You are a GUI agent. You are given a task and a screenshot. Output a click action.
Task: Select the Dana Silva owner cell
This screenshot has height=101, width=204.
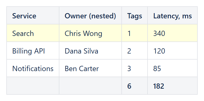pos(90,51)
